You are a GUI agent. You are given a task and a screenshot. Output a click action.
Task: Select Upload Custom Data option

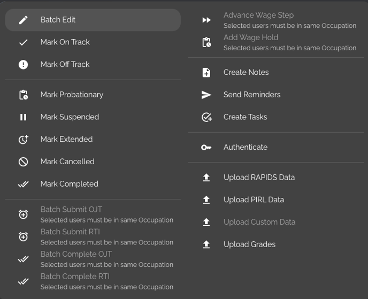276,222
